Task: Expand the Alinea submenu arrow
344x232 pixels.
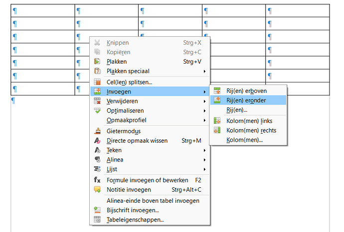Action: click(204, 160)
